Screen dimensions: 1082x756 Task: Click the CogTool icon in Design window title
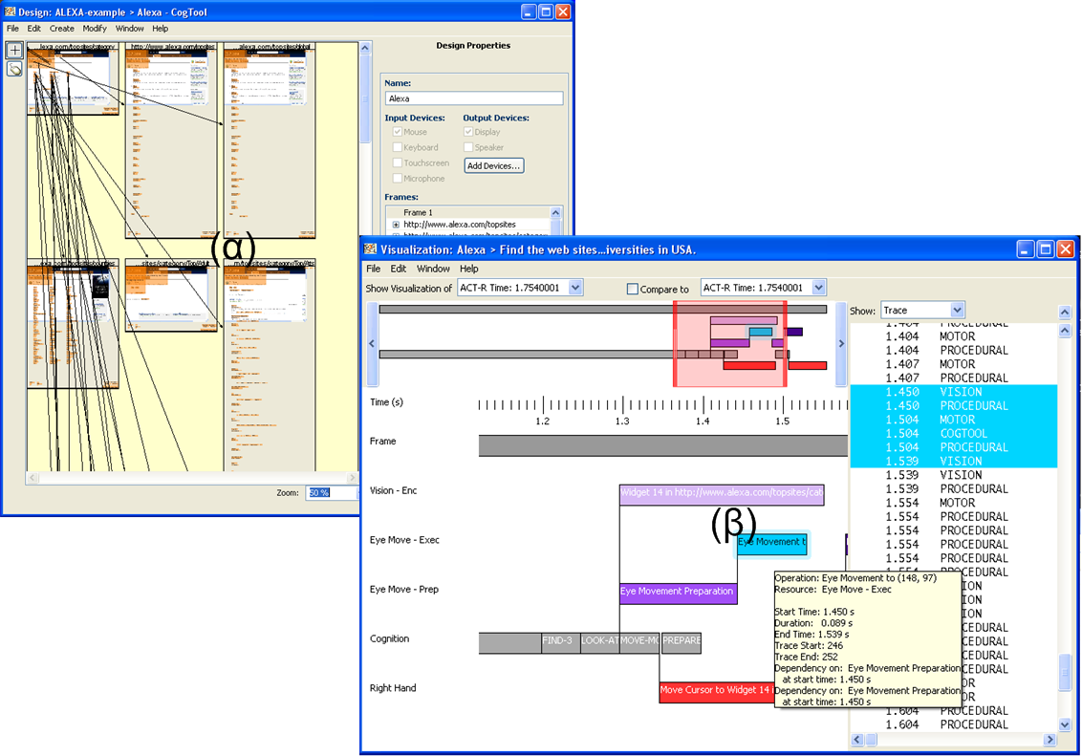tap(10, 11)
